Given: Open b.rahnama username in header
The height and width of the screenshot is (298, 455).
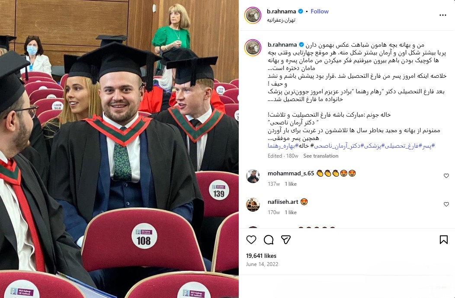Looking at the screenshot, I should tap(281, 11).
